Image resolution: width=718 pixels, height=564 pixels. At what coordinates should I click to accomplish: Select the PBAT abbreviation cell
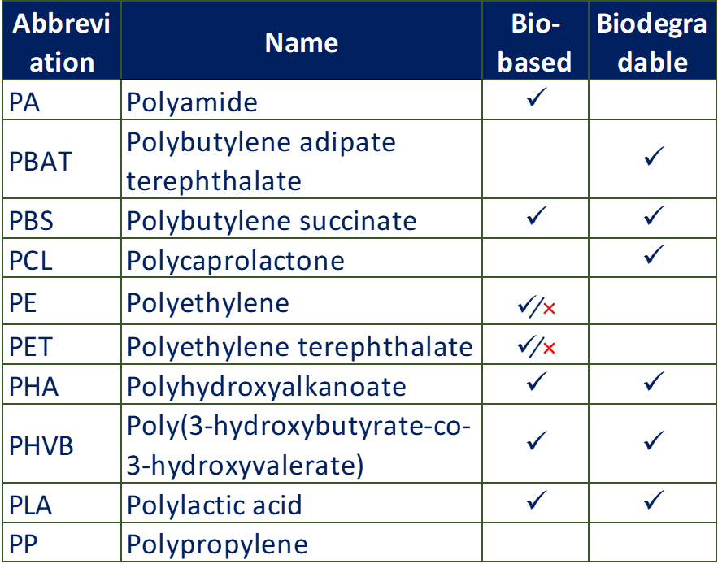(41, 161)
